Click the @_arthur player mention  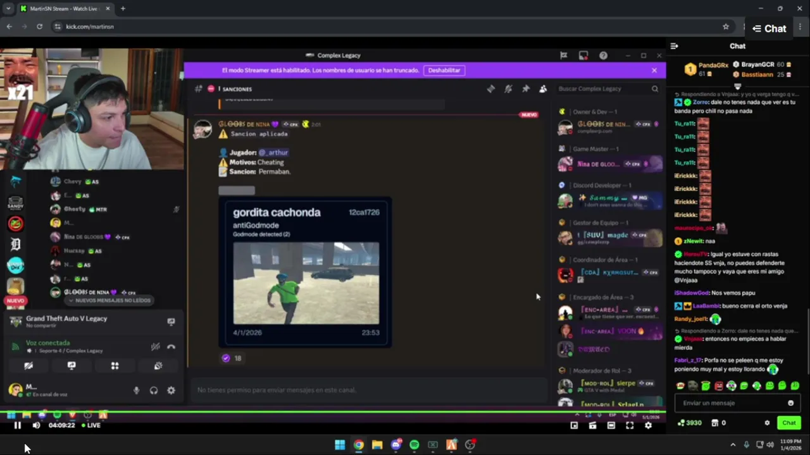point(273,152)
